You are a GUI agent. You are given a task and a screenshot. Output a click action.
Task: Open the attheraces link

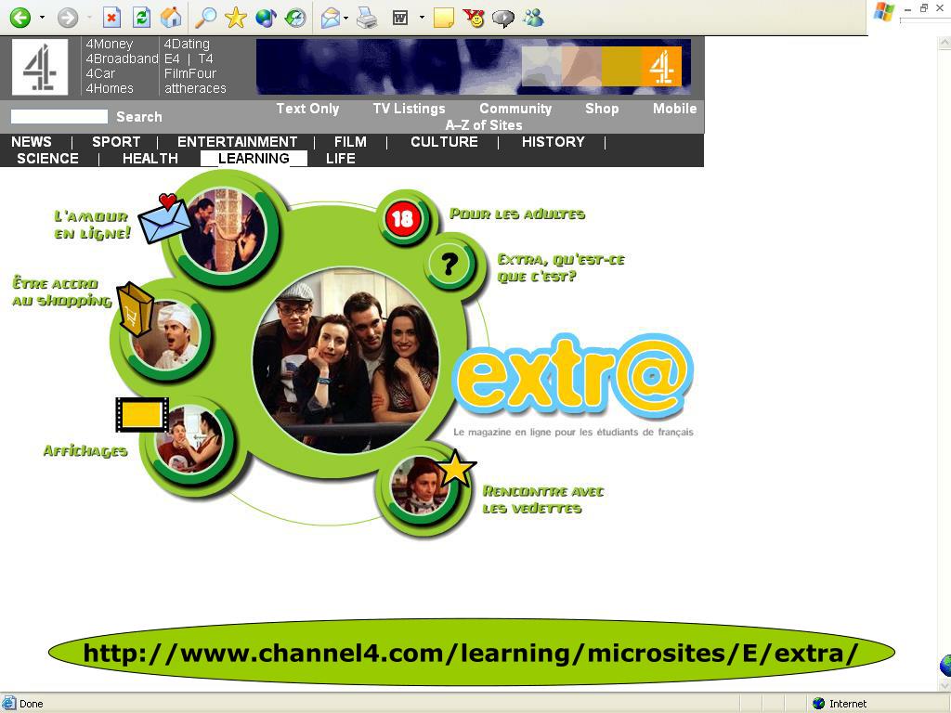pyautogui.click(x=195, y=88)
